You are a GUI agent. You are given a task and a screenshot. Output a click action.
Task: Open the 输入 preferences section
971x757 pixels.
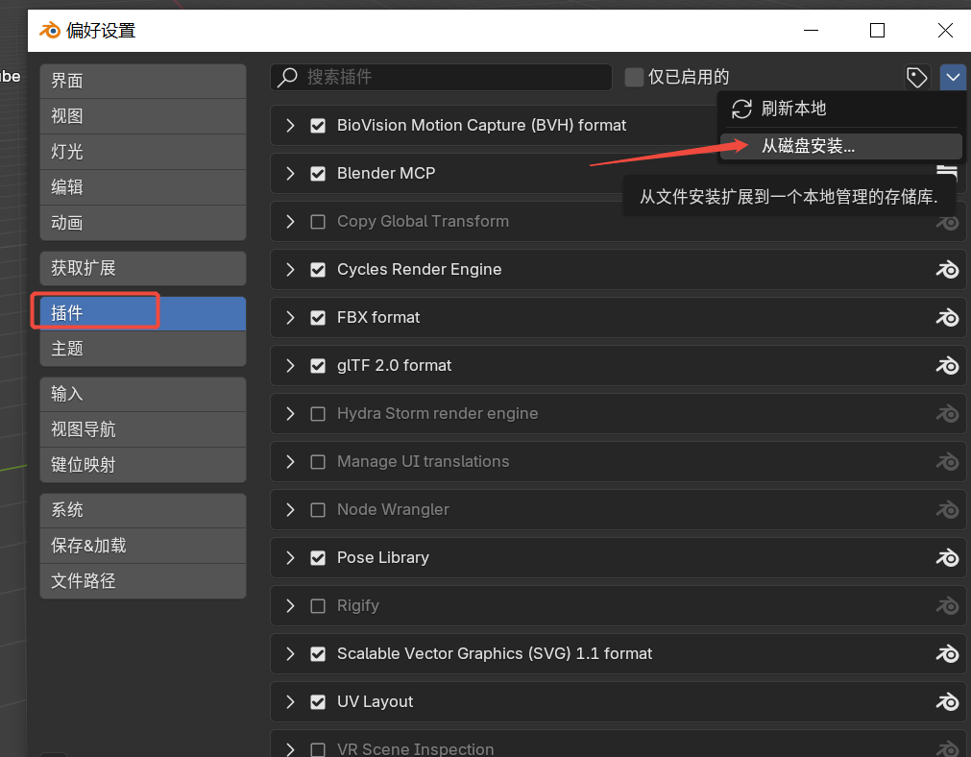(143, 394)
